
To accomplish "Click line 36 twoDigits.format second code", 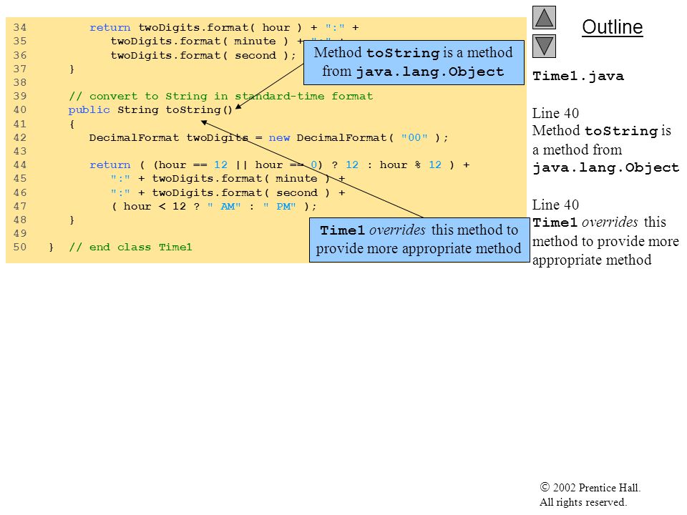I will click(203, 56).
